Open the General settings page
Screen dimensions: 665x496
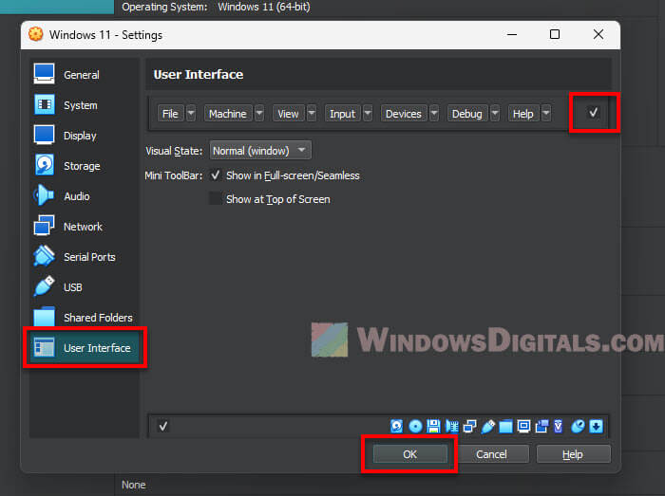pos(84,75)
